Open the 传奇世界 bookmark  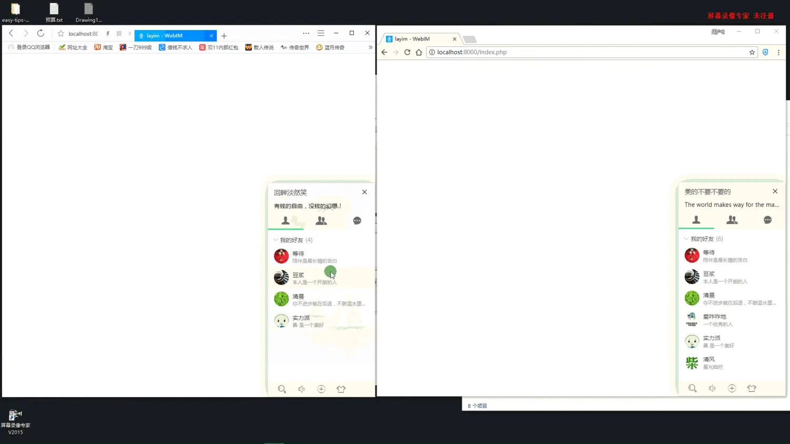295,47
